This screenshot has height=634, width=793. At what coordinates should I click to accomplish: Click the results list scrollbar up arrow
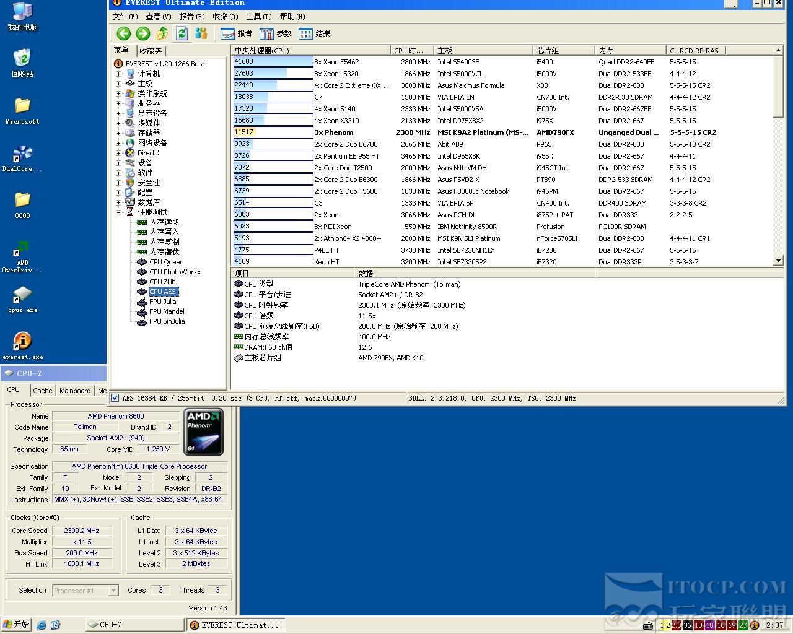778,50
